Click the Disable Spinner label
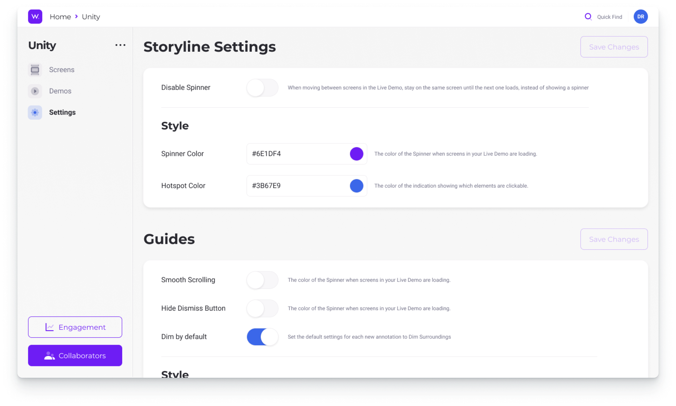Viewport: 676px width, 406px height. coord(186,88)
